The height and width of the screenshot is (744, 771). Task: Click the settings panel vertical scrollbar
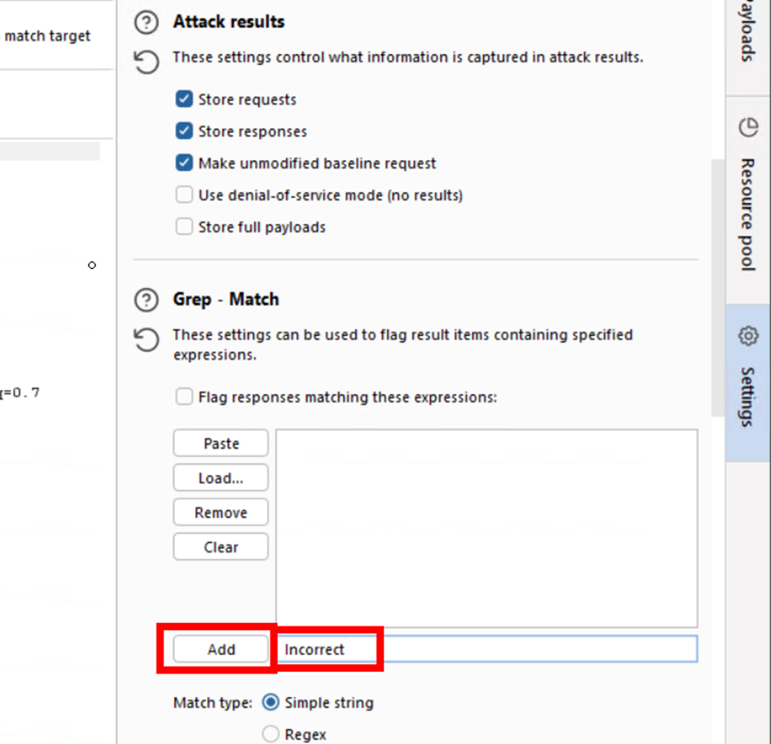coord(717,288)
